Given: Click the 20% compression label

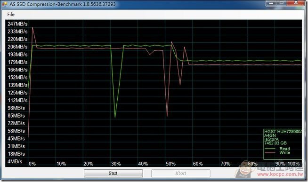Looking at the screenshot, I should pyautogui.click(x=88, y=164).
